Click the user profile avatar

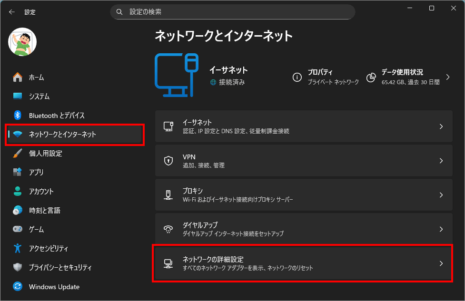point(22,42)
